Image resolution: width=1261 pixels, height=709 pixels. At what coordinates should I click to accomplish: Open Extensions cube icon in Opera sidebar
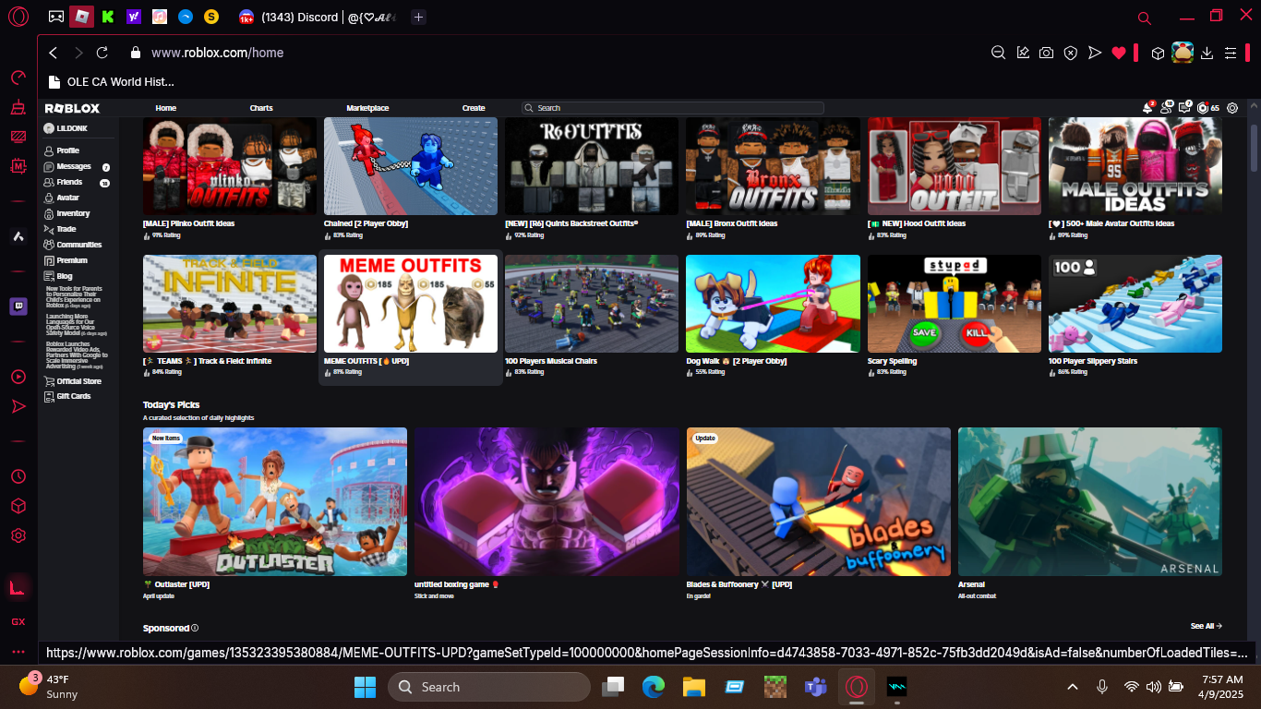pyautogui.click(x=18, y=506)
